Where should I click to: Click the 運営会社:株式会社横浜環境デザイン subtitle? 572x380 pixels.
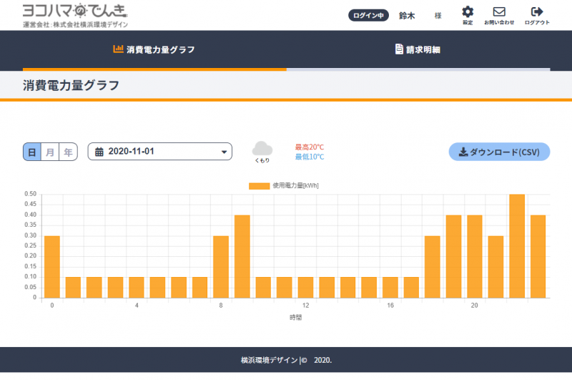tap(76, 24)
